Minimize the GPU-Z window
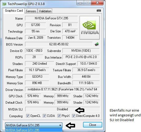 pos(80,3)
